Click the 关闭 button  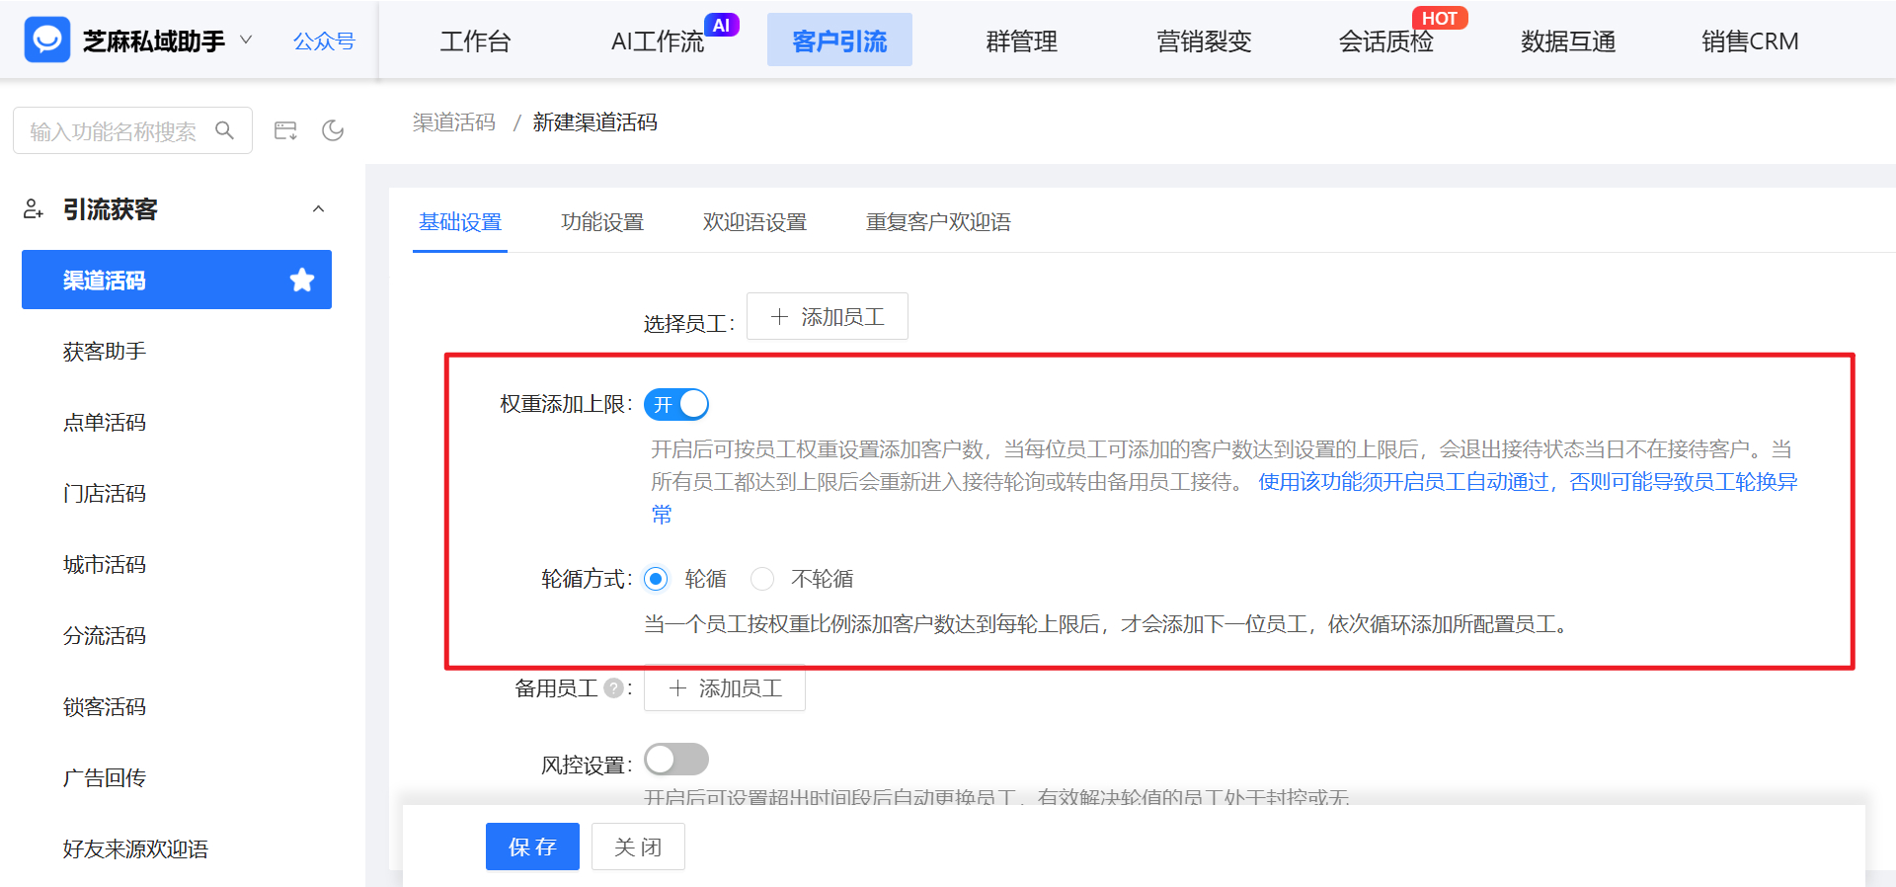tap(638, 847)
